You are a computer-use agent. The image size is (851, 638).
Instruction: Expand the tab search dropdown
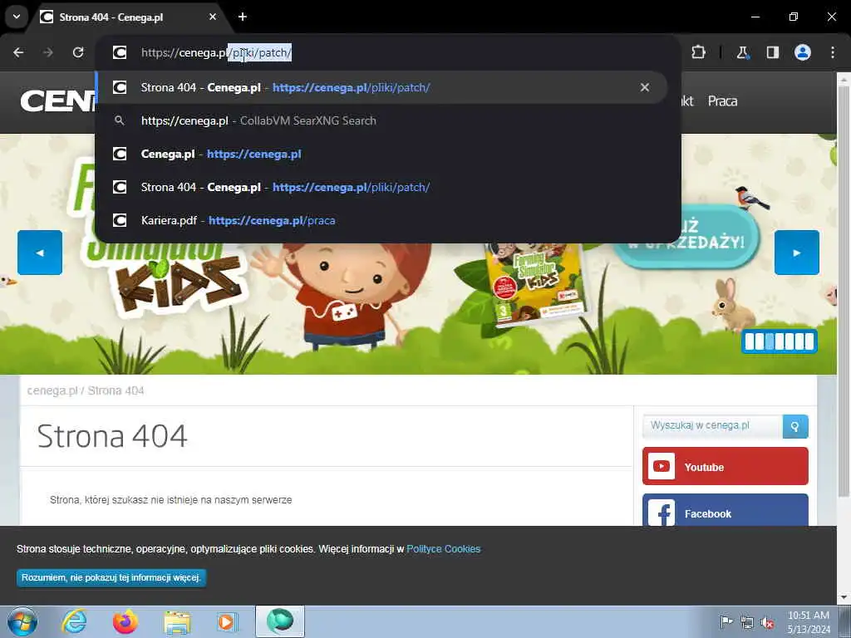17,17
